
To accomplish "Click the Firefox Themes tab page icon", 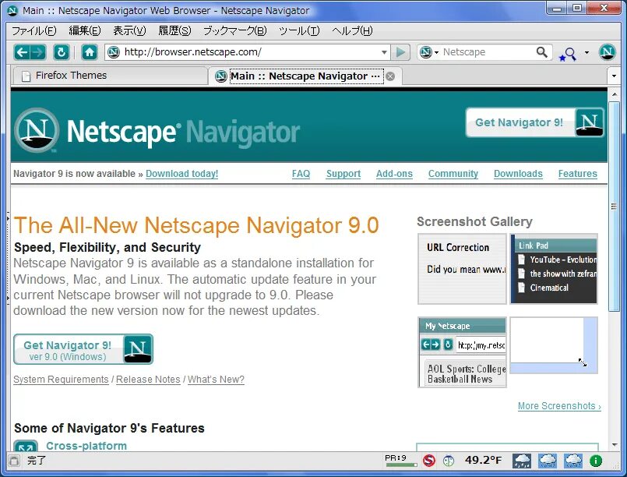I will click(26, 76).
